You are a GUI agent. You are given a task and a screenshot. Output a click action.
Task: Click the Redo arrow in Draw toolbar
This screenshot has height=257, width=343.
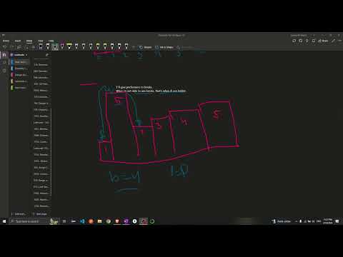(x=11, y=47)
